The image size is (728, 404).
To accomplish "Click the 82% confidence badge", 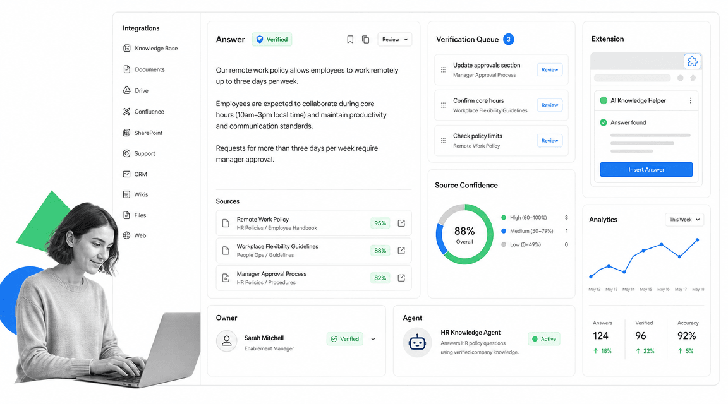I will click(380, 278).
